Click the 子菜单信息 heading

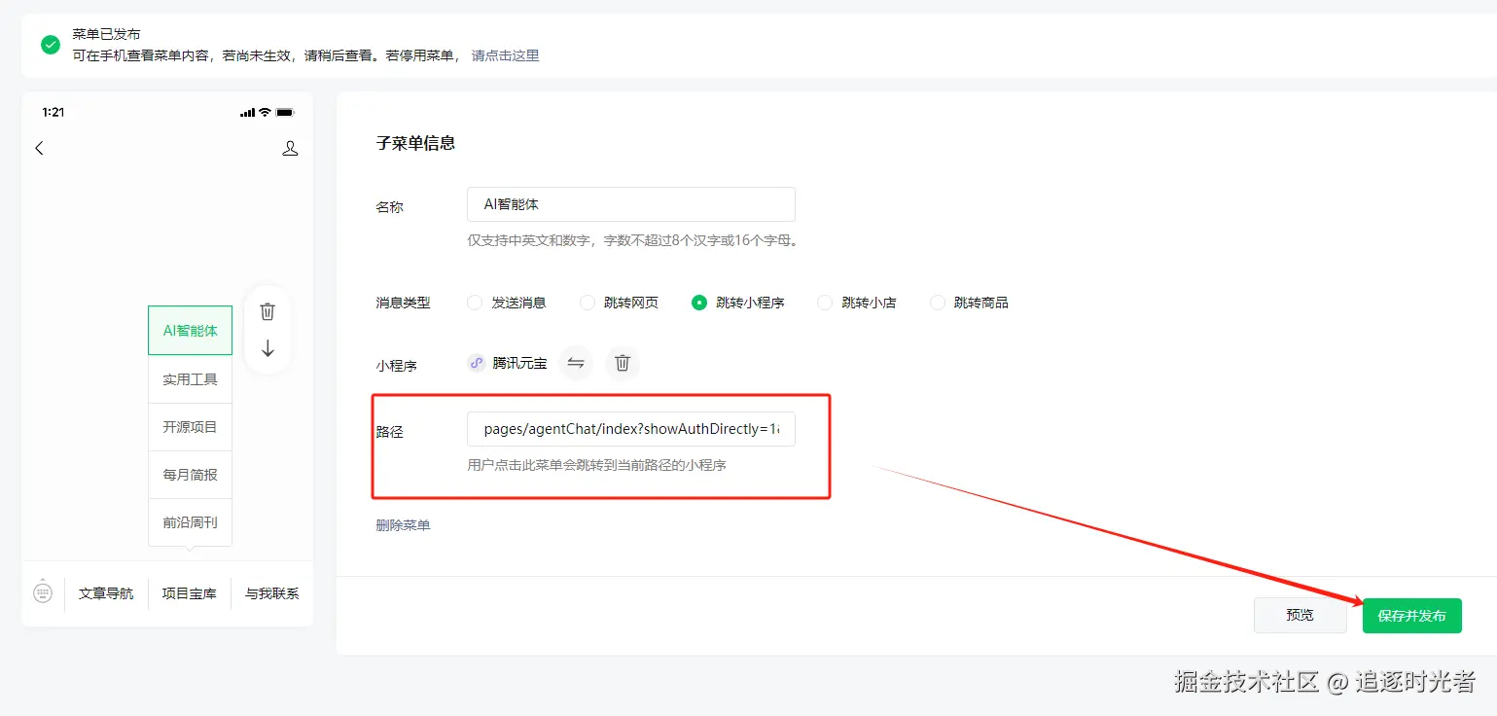(415, 143)
